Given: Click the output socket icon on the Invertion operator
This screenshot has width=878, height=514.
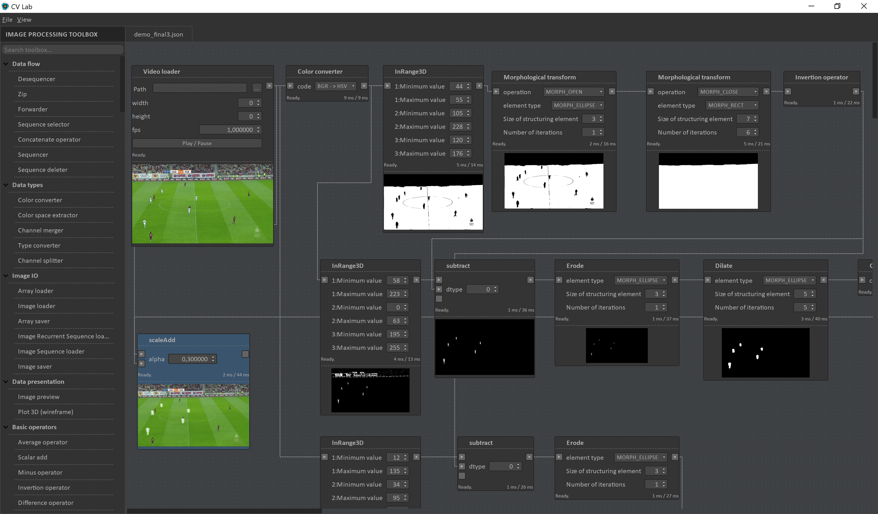Looking at the screenshot, I should [856, 91].
